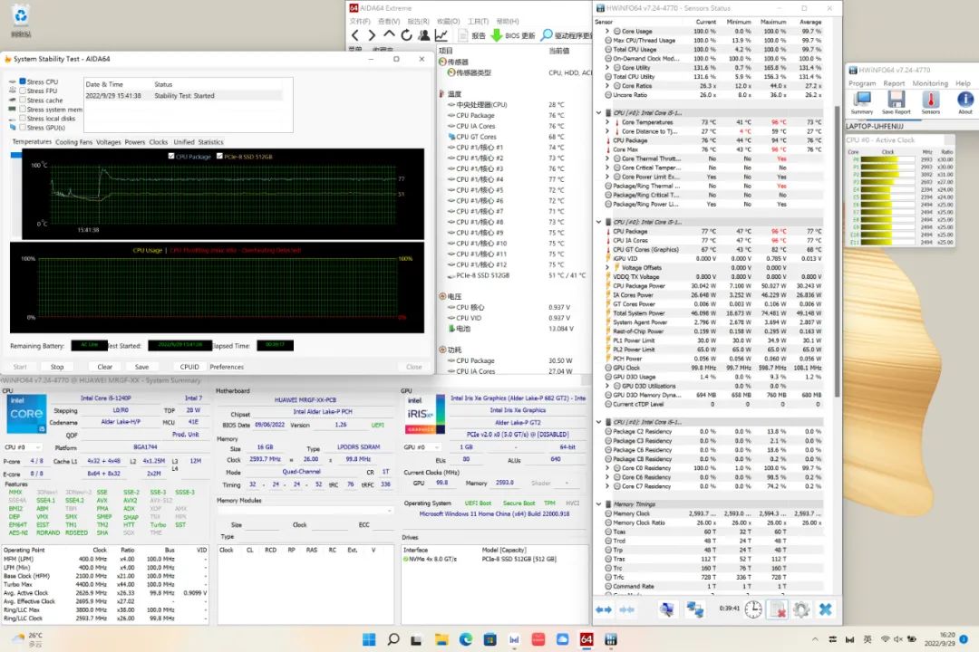Expand the Core Distance to TjMAX row

(606, 131)
